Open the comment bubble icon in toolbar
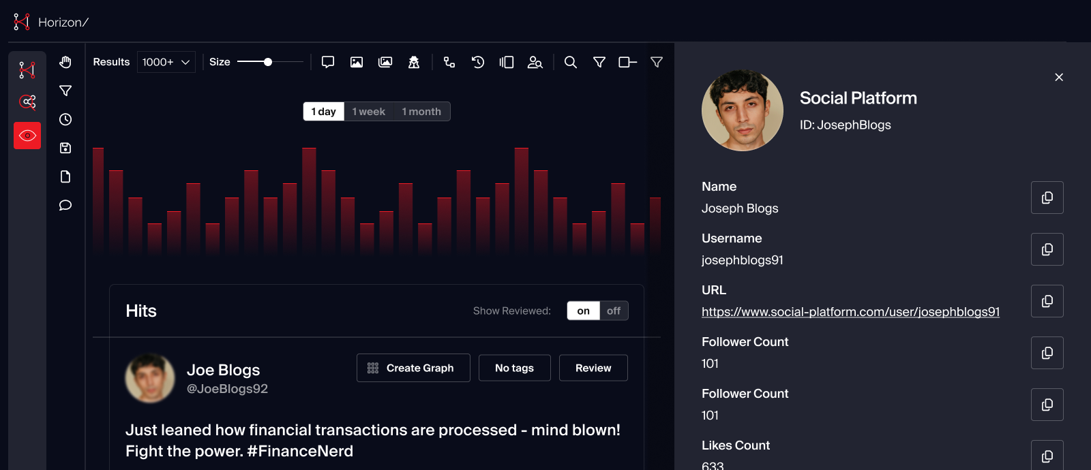Viewport: 1091px width, 470px height. click(x=328, y=62)
